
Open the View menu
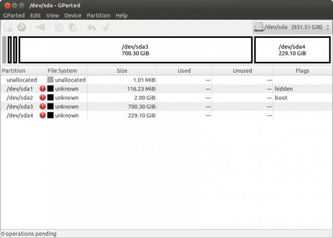[53, 16]
